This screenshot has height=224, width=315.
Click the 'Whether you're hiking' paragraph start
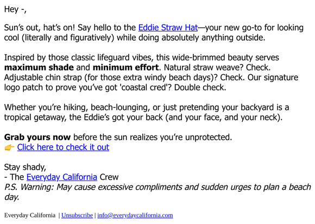(46, 107)
